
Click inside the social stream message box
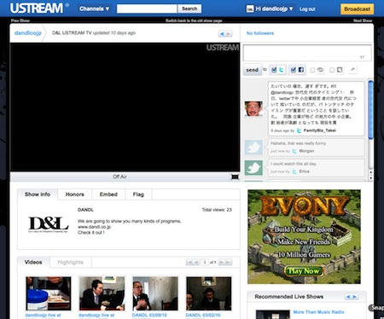(307, 53)
